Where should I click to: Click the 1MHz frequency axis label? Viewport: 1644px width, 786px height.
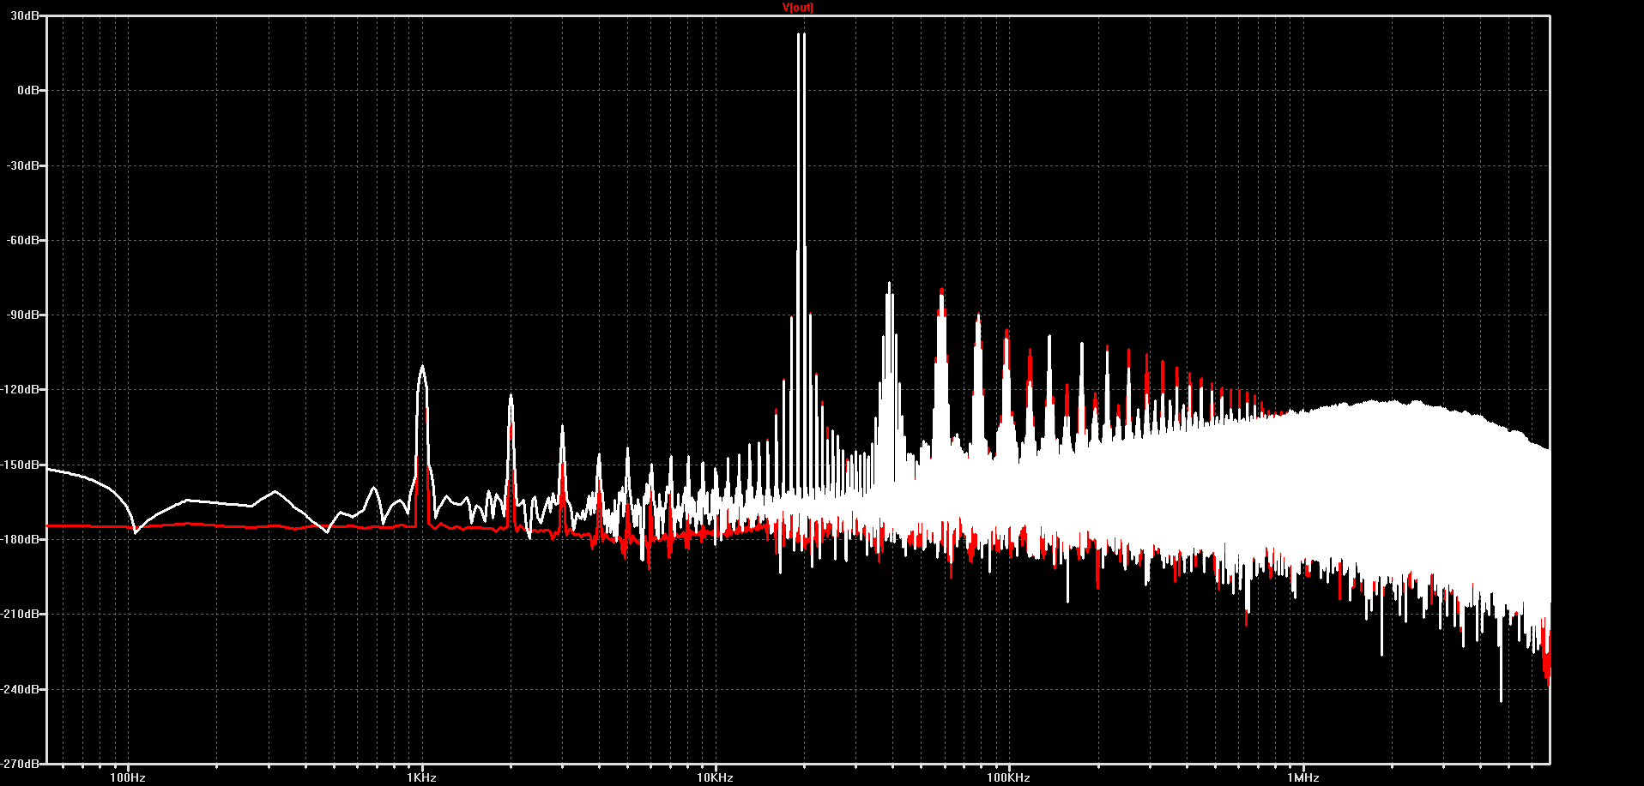pyautogui.click(x=1303, y=777)
